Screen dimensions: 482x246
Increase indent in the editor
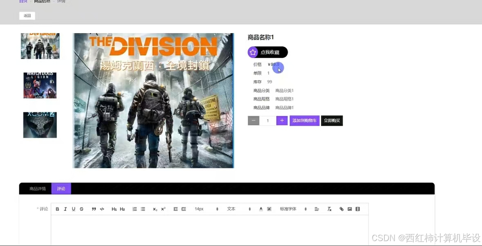coord(184,209)
